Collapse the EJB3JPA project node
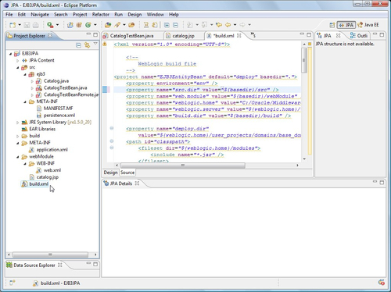 tap(10, 54)
